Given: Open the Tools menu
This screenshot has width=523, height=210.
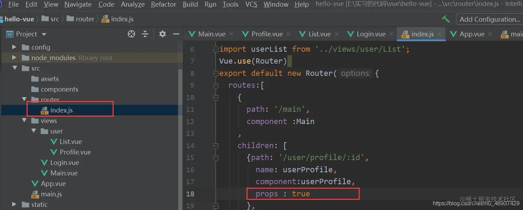Looking at the screenshot, I should [231, 5].
